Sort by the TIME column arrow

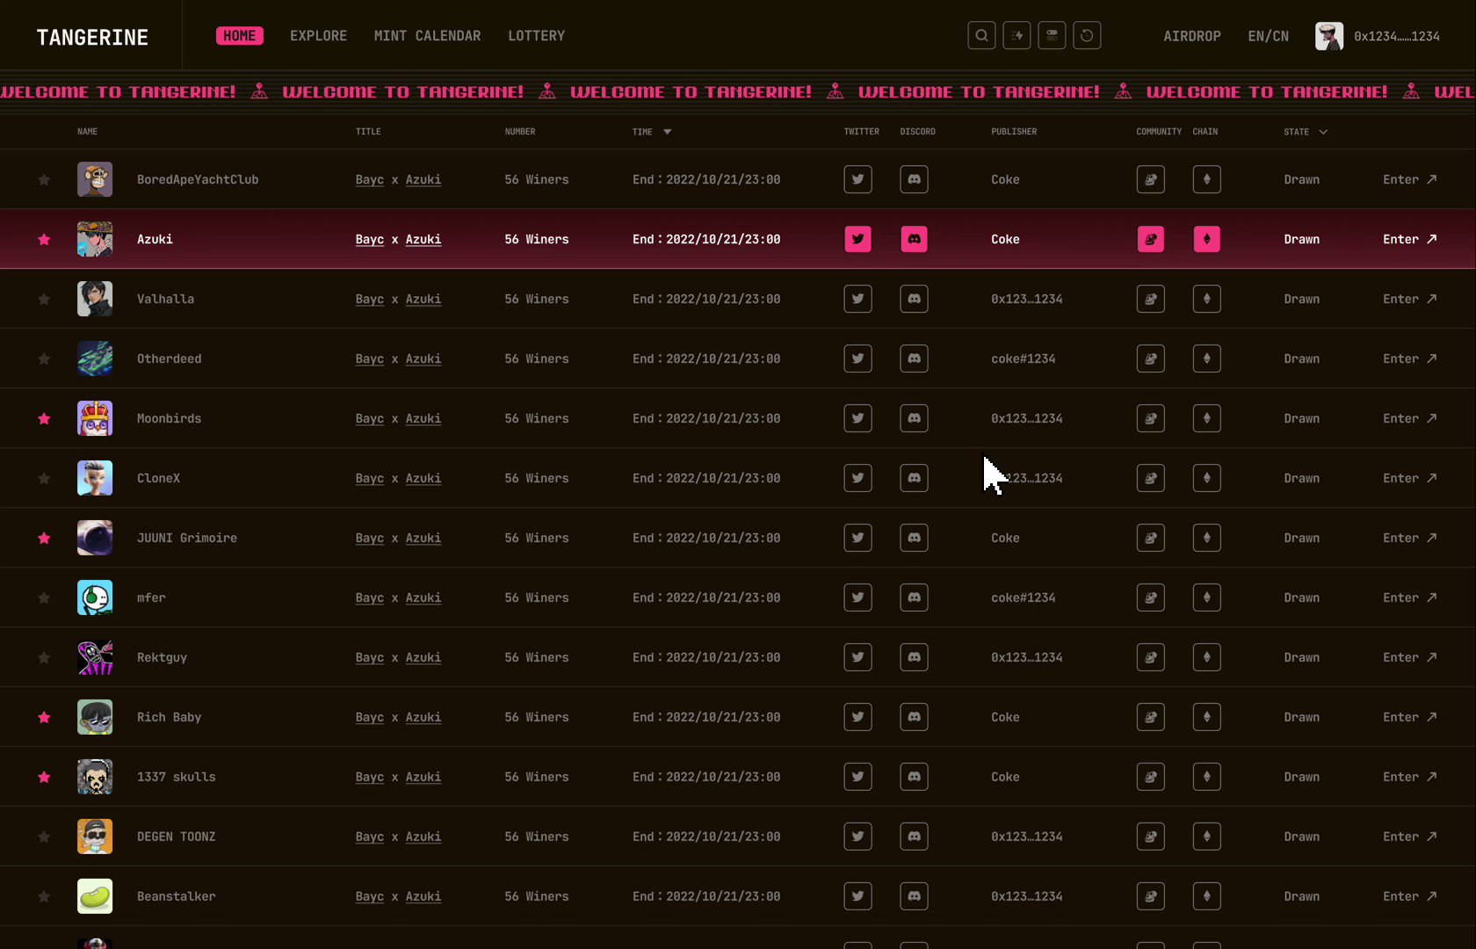668,132
